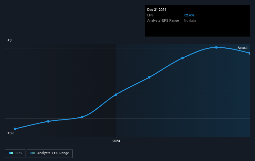Click the Dec 31 2024 tooltip date

coord(157,10)
